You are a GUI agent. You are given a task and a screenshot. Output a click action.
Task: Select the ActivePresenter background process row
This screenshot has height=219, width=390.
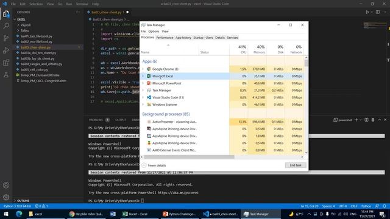pos(222,122)
